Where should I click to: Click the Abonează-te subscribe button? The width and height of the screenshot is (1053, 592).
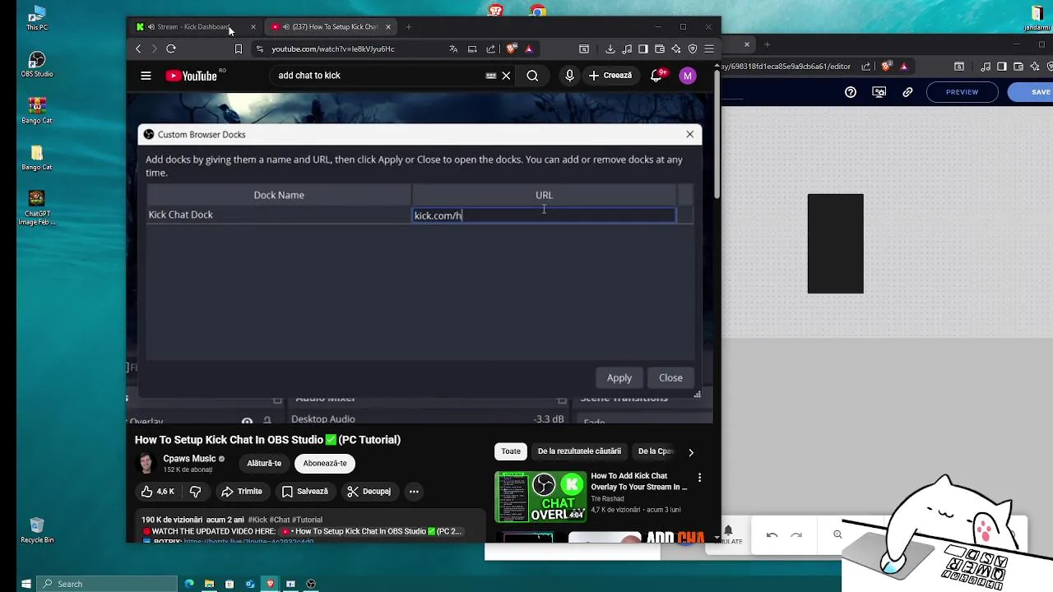pyautogui.click(x=325, y=463)
